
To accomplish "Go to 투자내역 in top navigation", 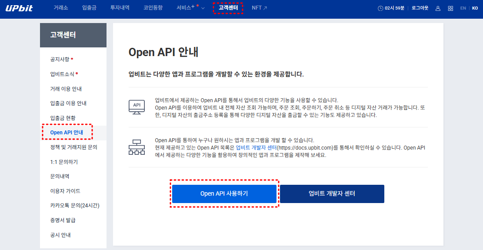I will (x=120, y=8).
